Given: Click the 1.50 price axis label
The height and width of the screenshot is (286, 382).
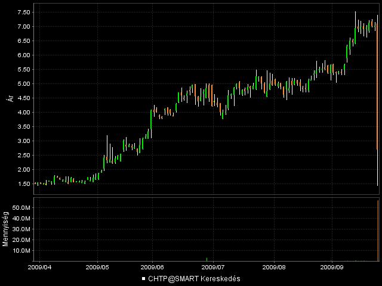Looking at the screenshot, I should 24,184.
